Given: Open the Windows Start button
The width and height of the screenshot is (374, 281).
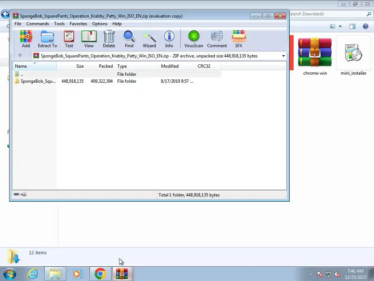Looking at the screenshot, I should coord(9,274).
